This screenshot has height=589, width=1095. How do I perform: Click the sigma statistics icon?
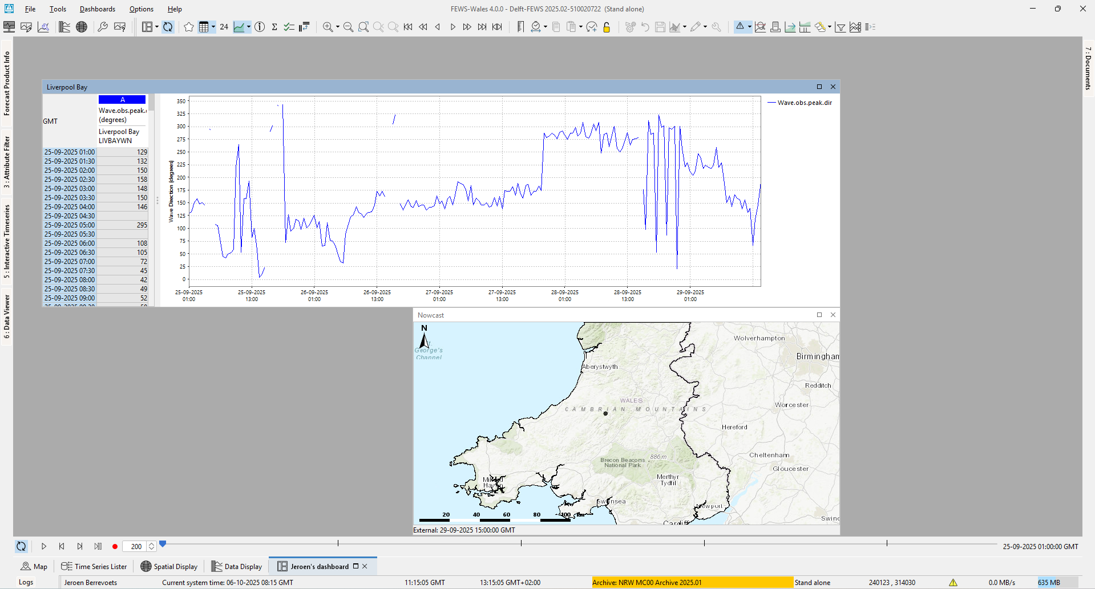point(274,27)
